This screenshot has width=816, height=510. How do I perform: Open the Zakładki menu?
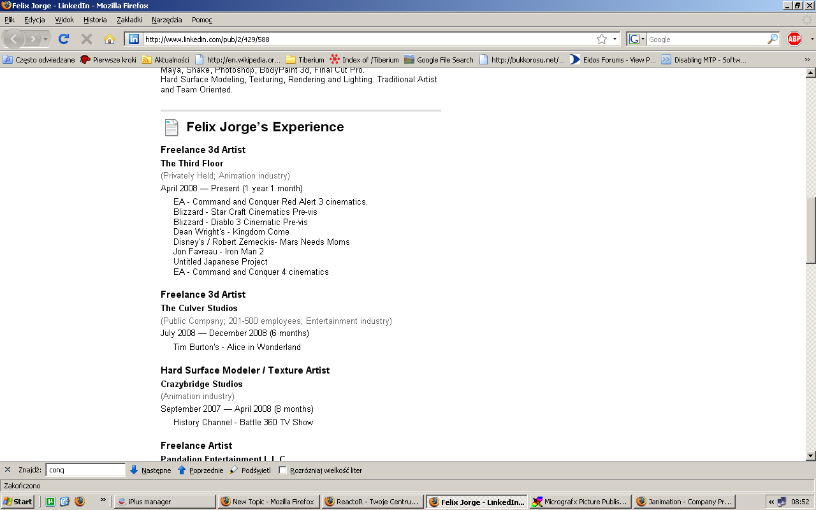[x=129, y=20]
